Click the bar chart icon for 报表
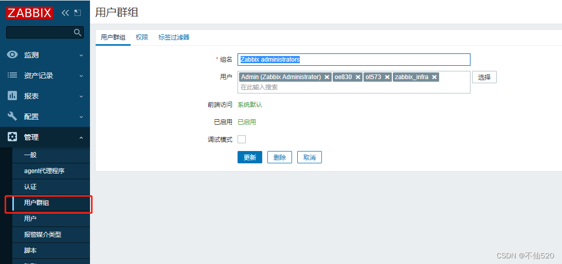 12,96
